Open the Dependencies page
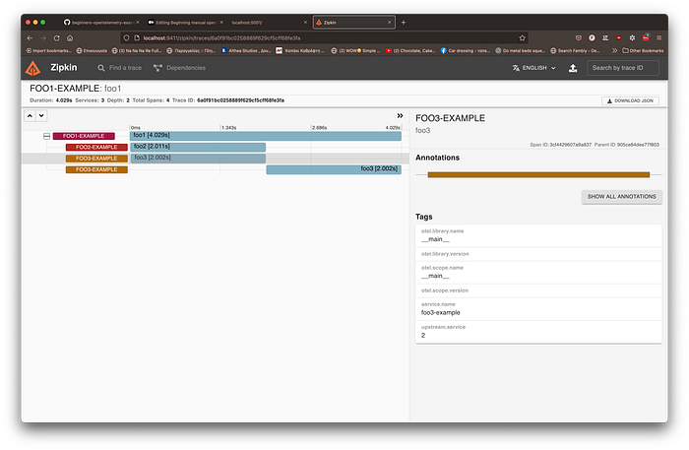This screenshot has width=689, height=450. coord(179,68)
